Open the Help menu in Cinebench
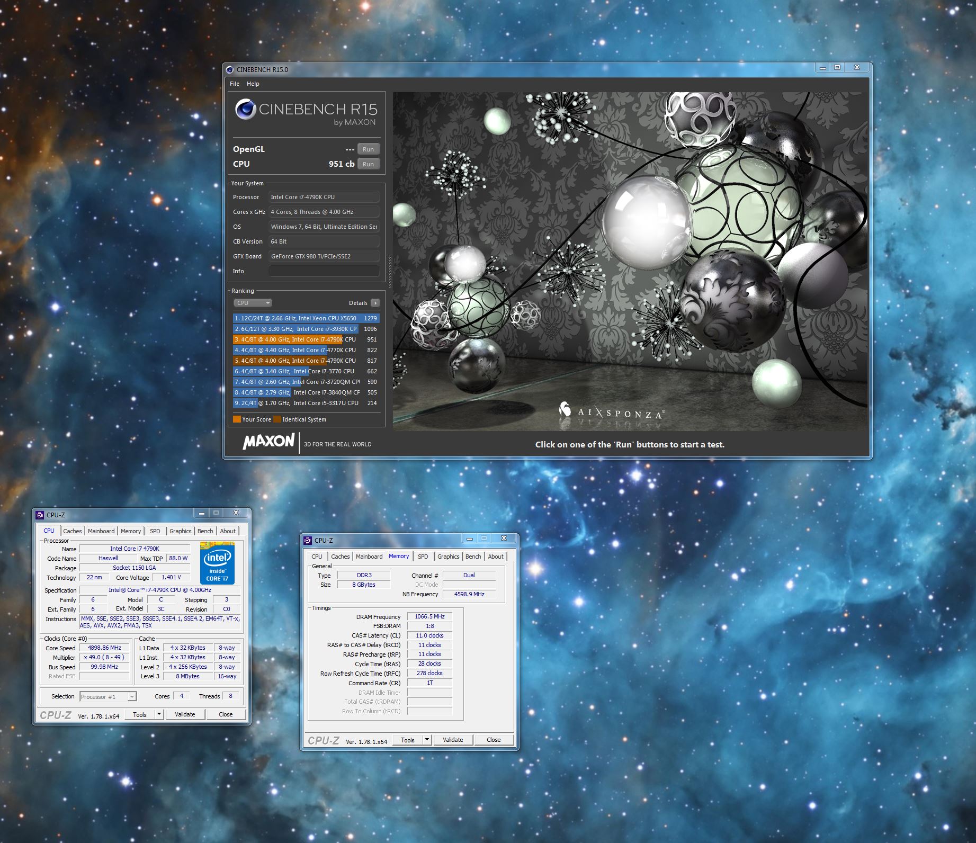The image size is (976, 843). [x=253, y=84]
